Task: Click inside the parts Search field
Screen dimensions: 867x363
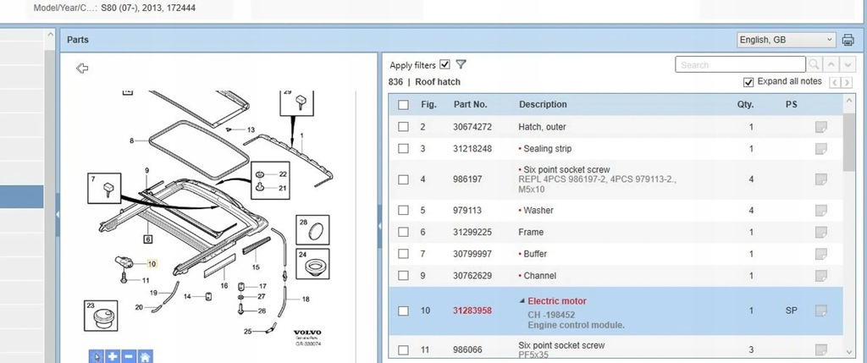Action: tap(740, 64)
